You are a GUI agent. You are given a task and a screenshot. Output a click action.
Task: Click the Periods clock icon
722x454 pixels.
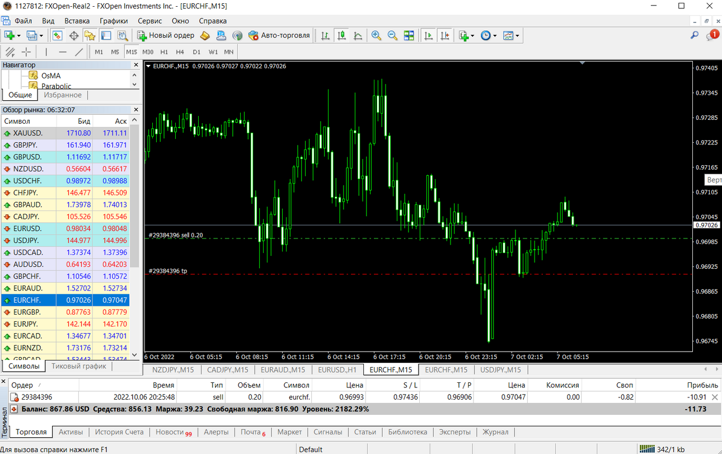pos(486,35)
